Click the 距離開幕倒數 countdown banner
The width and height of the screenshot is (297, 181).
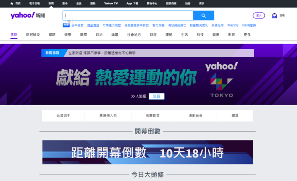point(148,152)
